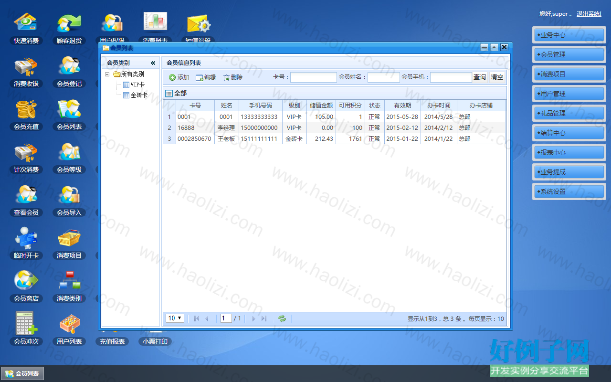Focus the 会员手机 search field
This screenshot has height=382, width=611.
pos(451,77)
